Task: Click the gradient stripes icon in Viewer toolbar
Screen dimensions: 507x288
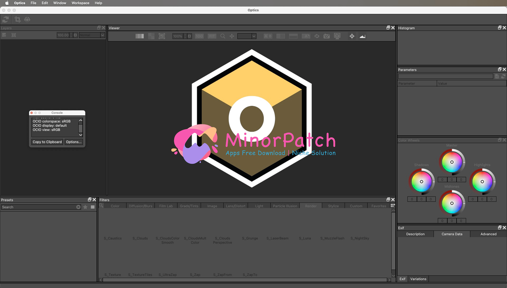Action: tap(139, 36)
